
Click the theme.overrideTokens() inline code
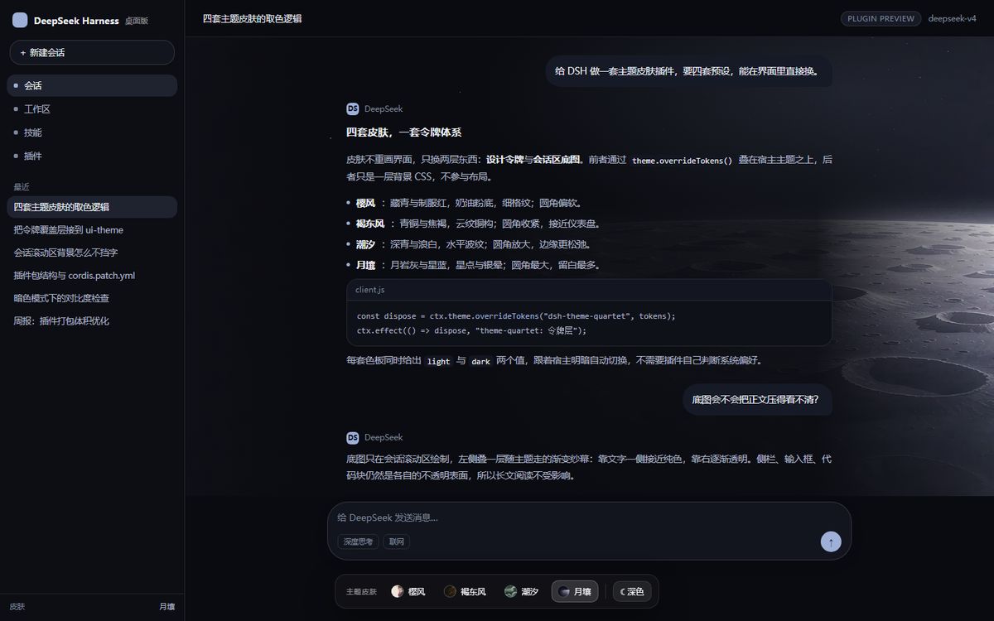[683, 161]
